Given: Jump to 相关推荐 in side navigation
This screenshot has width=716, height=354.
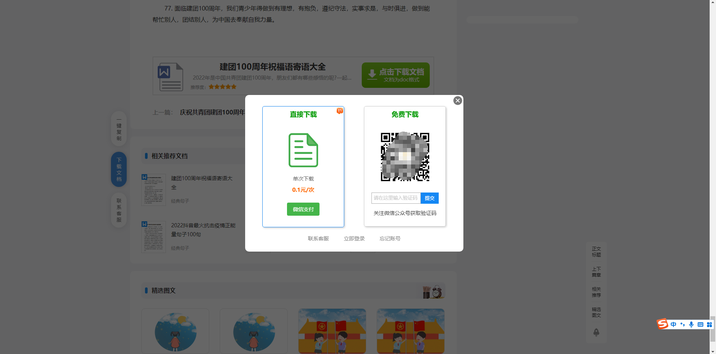Looking at the screenshot, I should [x=596, y=292].
